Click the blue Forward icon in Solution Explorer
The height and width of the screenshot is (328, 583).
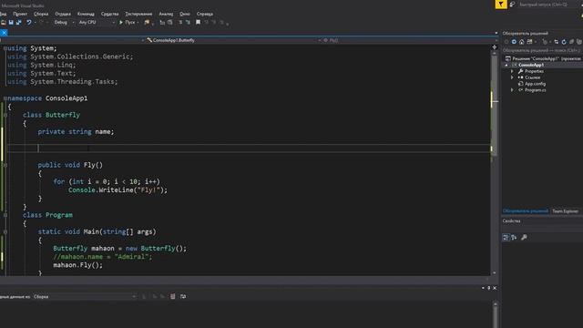(x=514, y=42)
